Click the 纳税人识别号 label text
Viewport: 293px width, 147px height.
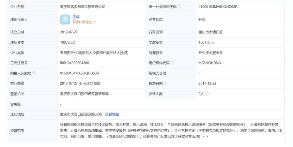pyautogui.click(x=20, y=73)
